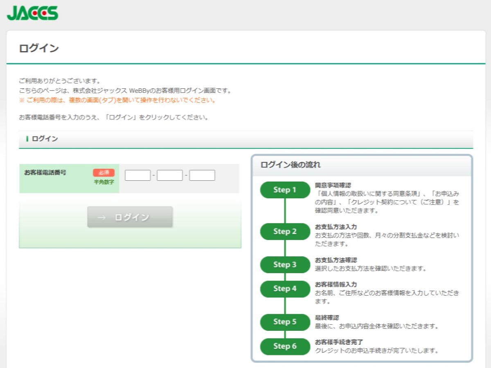Click the first phone number field
Screen dimensions: 491x368
tap(137, 175)
